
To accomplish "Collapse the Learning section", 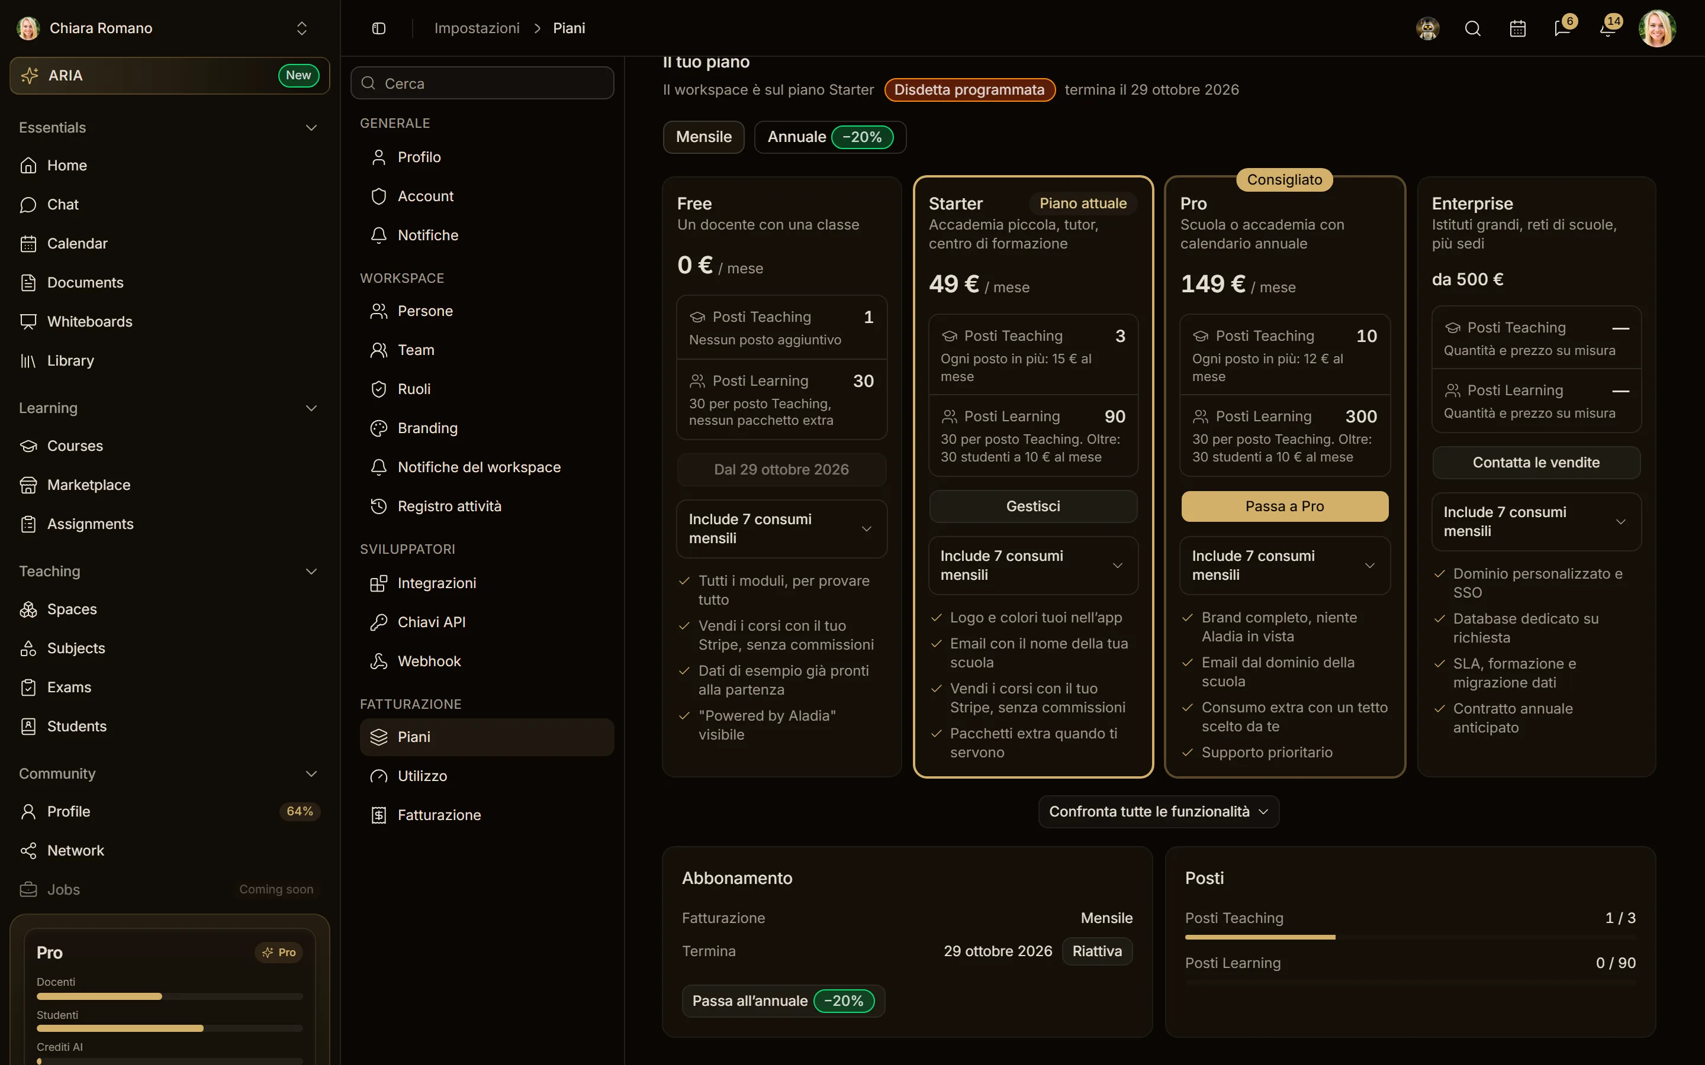I will coord(311,408).
